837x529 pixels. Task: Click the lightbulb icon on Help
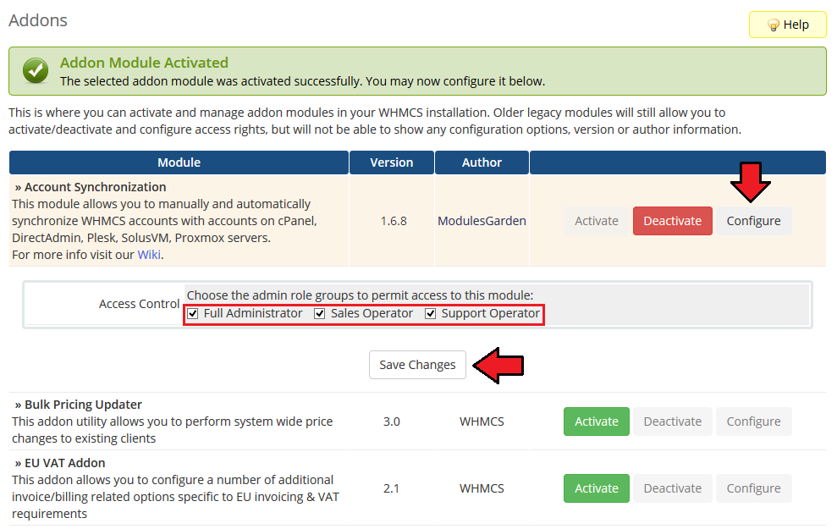coord(773,25)
